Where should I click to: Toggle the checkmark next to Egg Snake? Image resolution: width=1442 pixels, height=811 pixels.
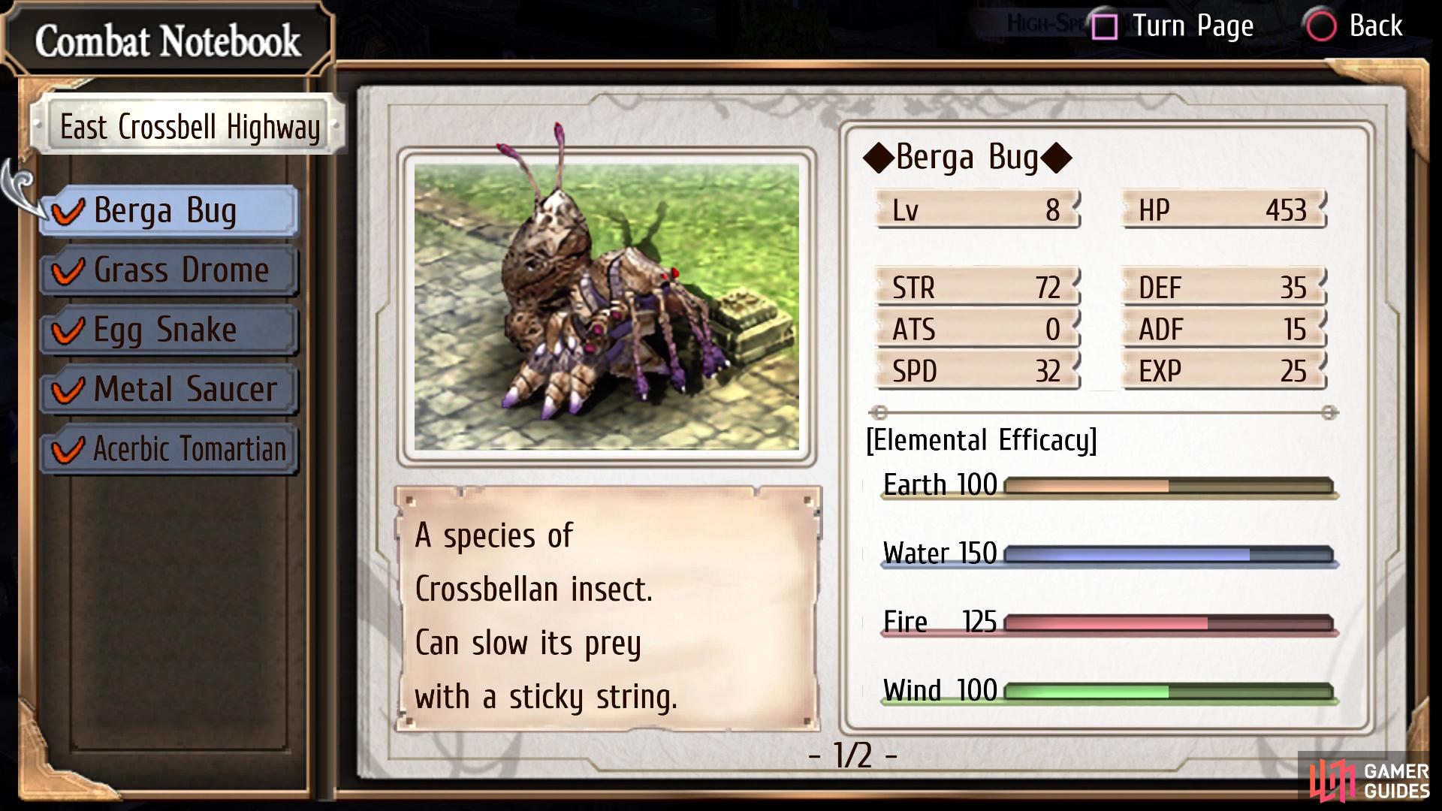tap(68, 330)
